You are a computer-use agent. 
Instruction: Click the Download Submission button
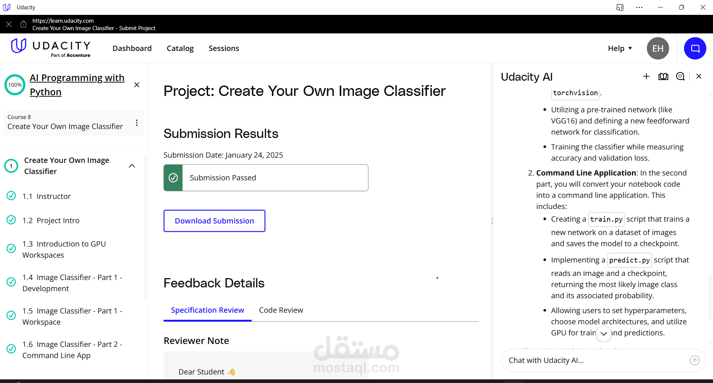214,221
